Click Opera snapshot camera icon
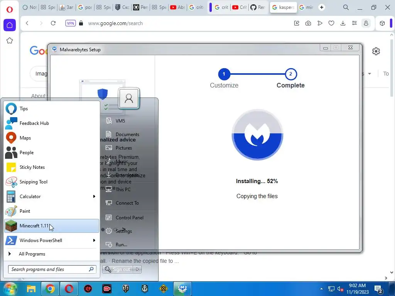The width and height of the screenshot is (395, 296). coord(308,23)
